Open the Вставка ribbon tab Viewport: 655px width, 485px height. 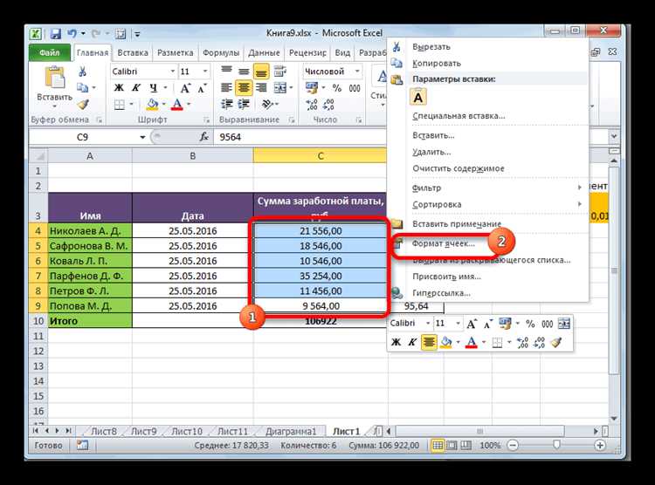pyautogui.click(x=133, y=53)
